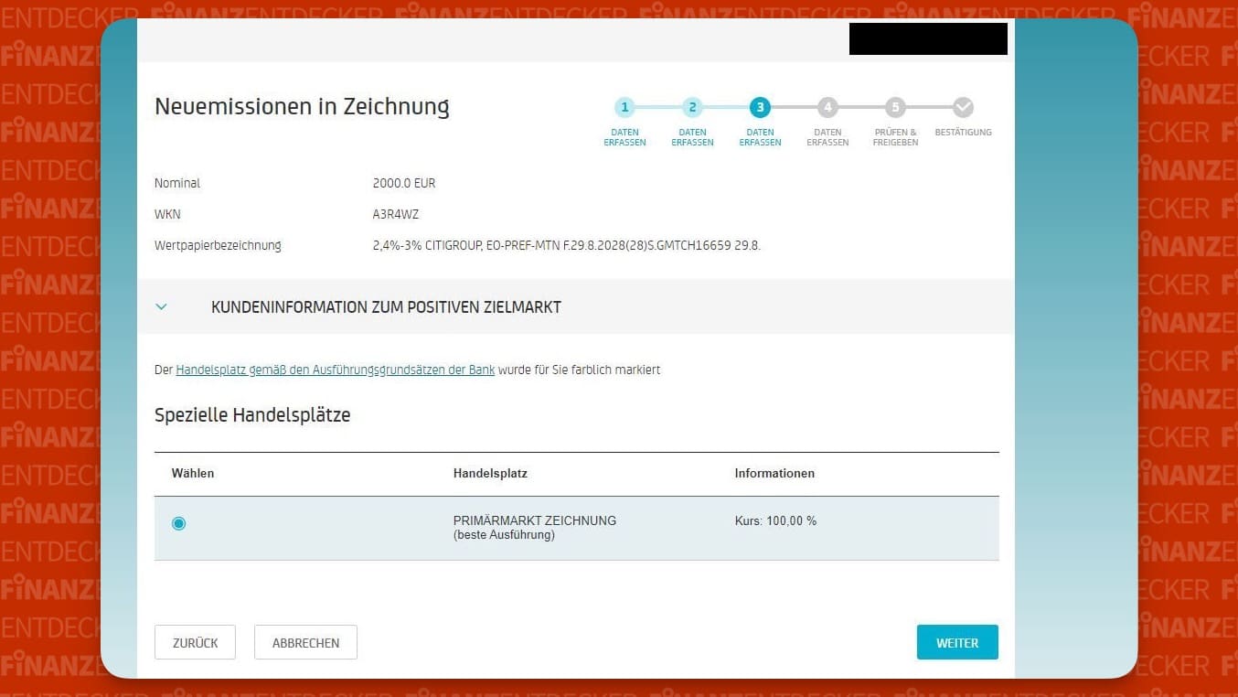This screenshot has height=697, width=1238.
Task: Click the Spezielle Handelsplätze heading
Action: click(x=252, y=415)
